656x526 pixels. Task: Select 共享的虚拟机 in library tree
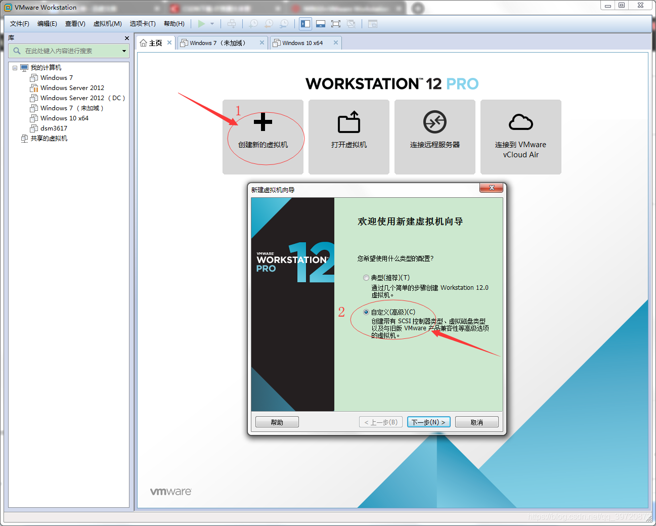[x=49, y=139]
